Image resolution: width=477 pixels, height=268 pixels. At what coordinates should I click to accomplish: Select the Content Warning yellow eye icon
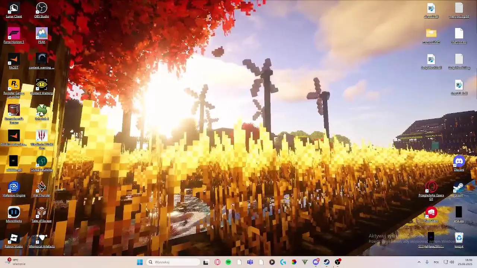[41, 87]
